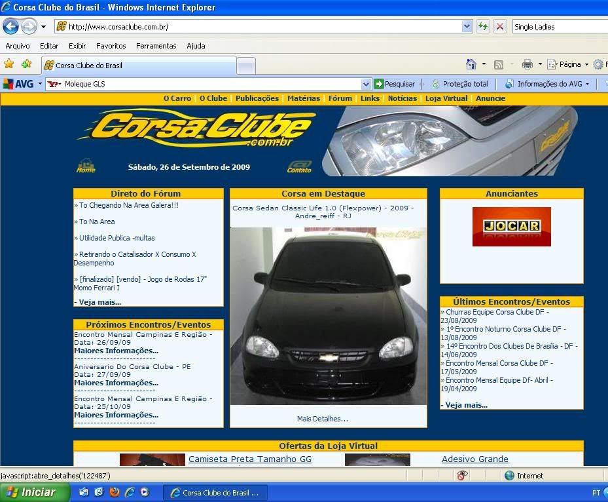Click the browser Back arrow button
608x502 pixels.
pyautogui.click(x=10, y=27)
